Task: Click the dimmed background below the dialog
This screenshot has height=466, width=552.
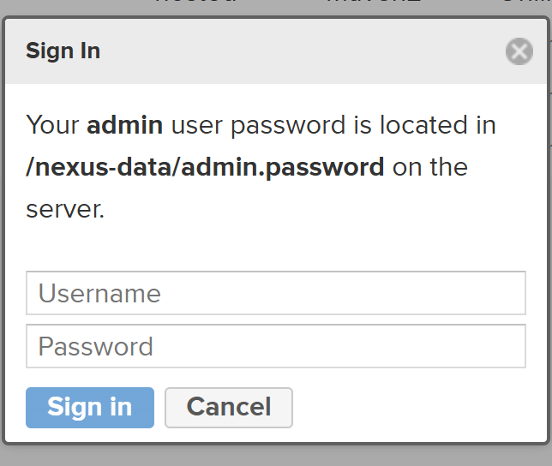Action: coord(276,456)
